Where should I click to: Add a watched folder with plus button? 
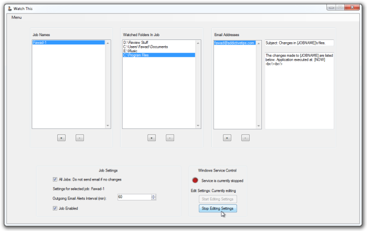tap(151, 138)
